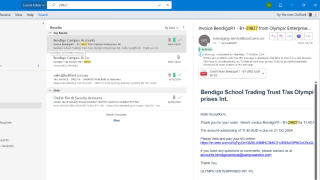Open the Xero pay bill online link

pyautogui.click(x=257, y=142)
